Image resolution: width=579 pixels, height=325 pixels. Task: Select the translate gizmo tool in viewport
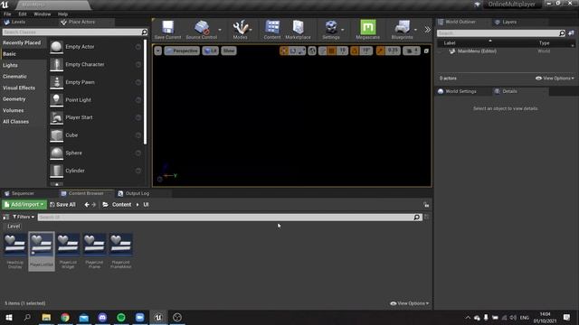pyautogui.click(x=284, y=51)
